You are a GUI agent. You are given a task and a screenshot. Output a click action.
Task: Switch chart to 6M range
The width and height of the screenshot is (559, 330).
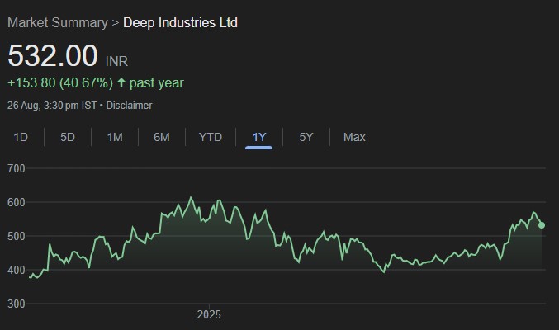tap(162, 137)
